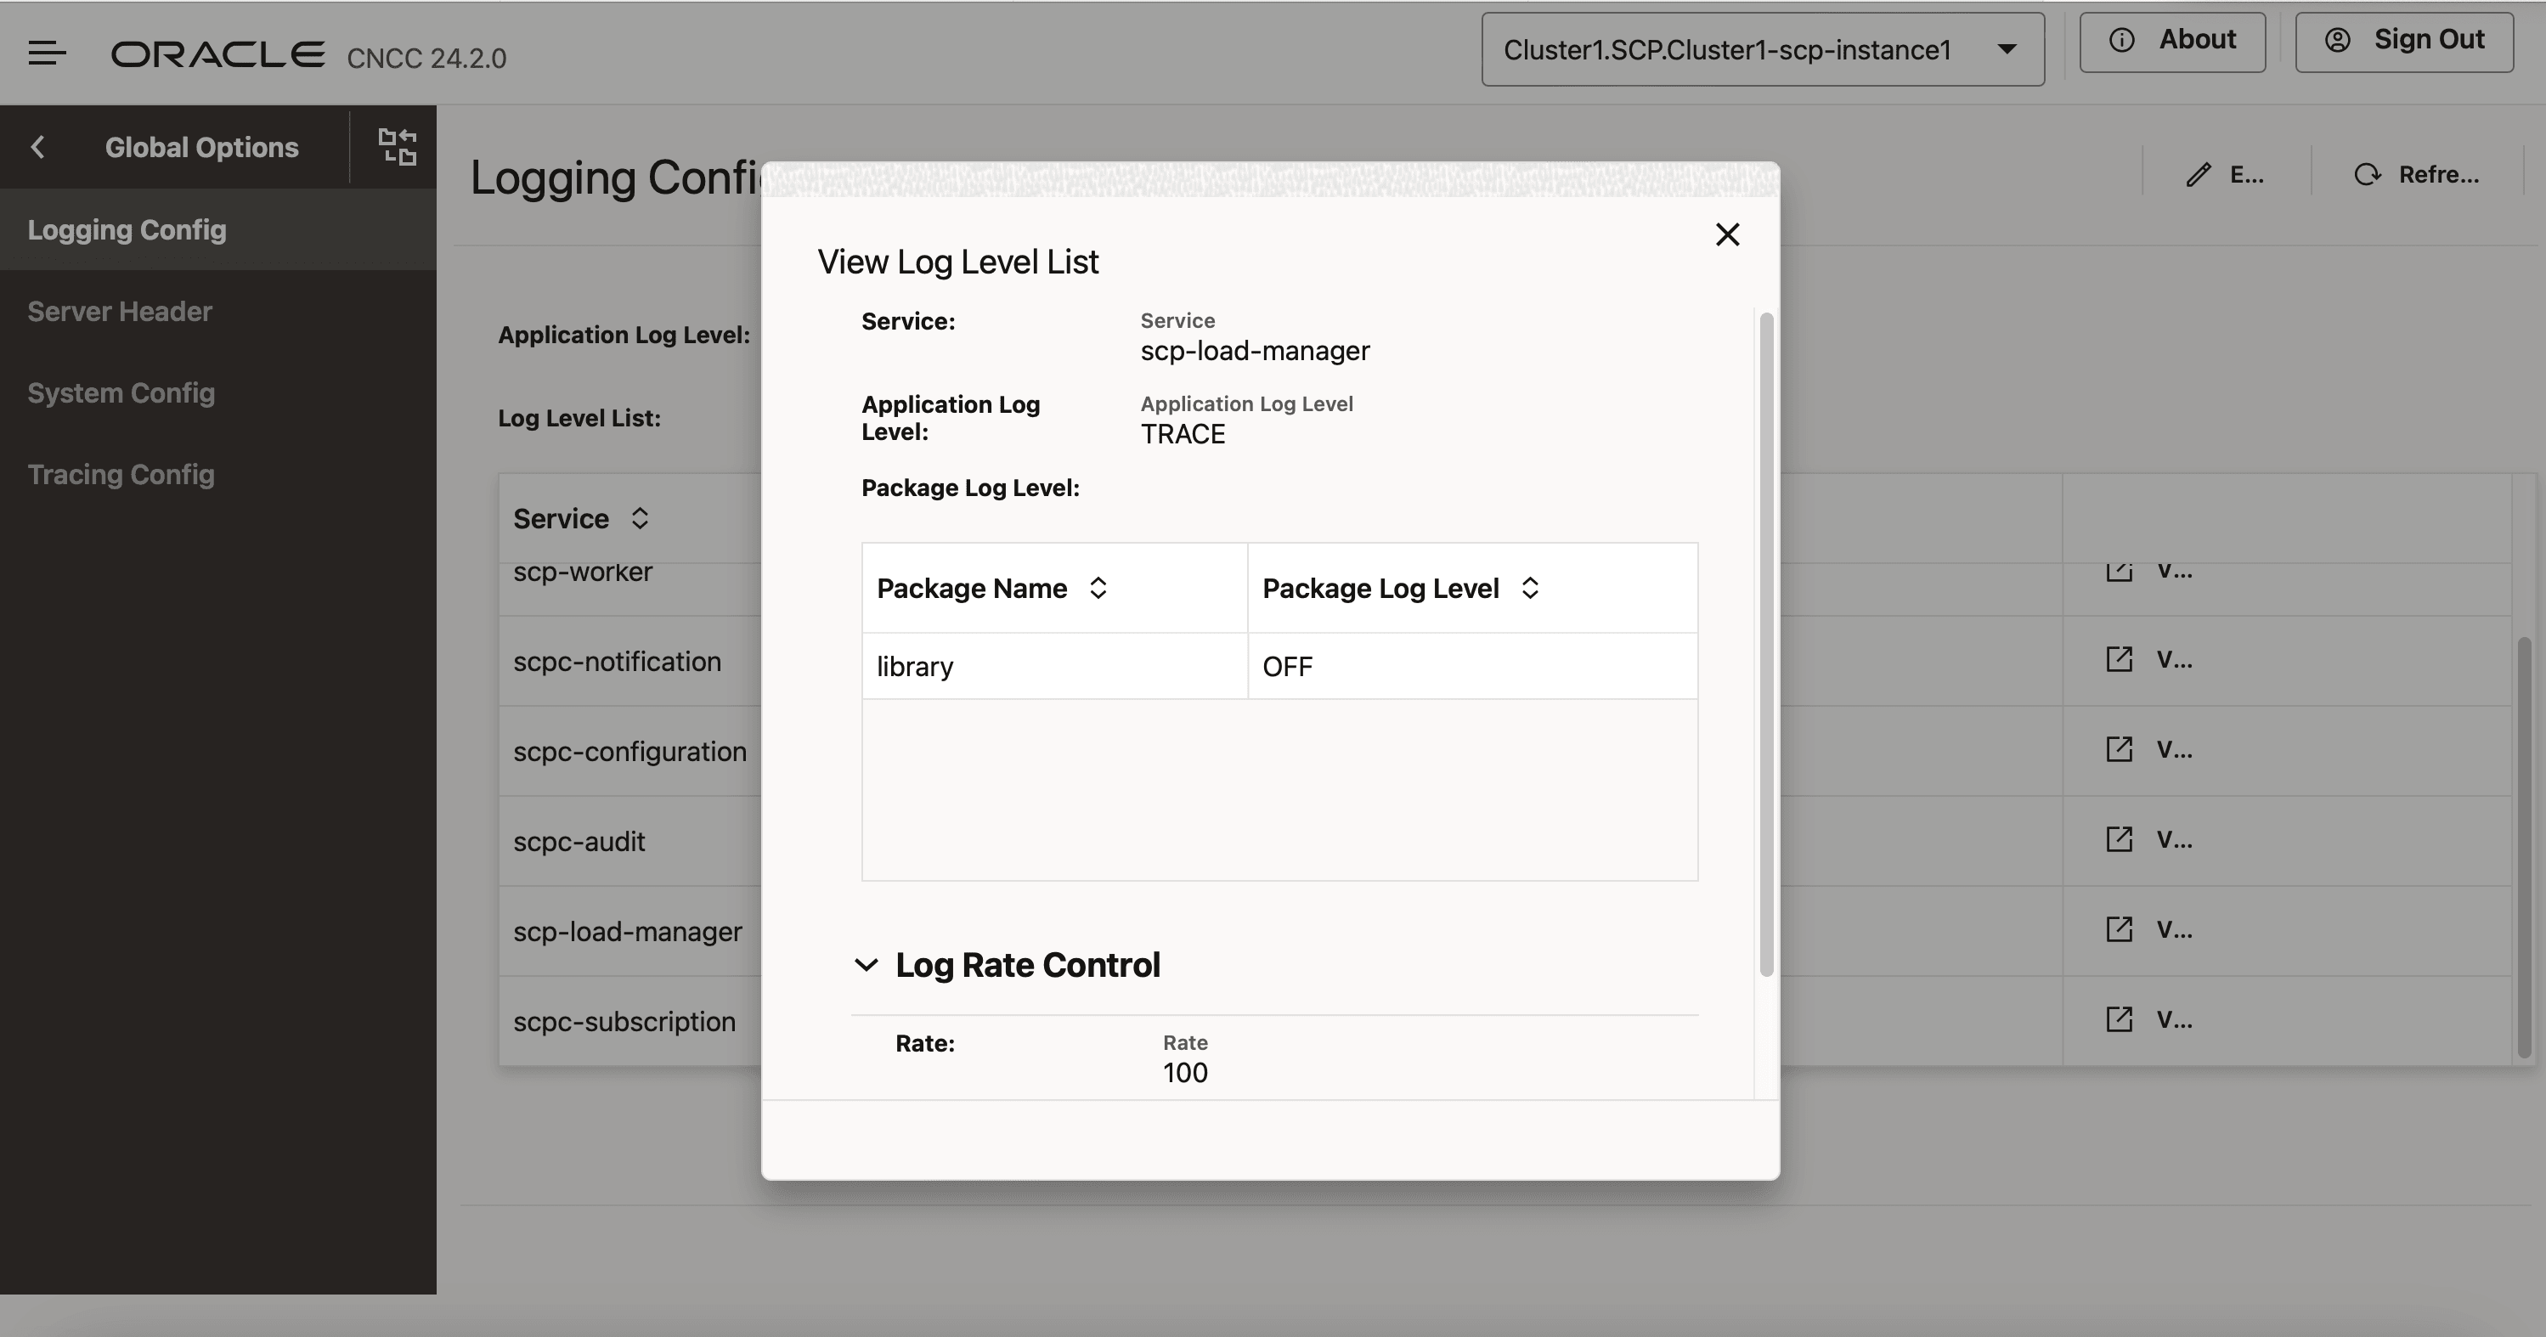Toggle sorting on the Package Name column
The image size is (2546, 1337).
[x=1098, y=587]
